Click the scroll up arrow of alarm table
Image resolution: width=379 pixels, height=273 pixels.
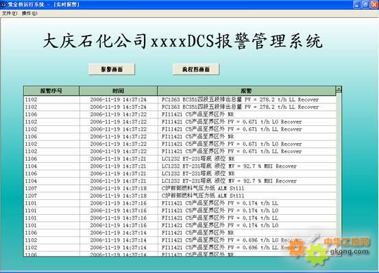click(339, 90)
